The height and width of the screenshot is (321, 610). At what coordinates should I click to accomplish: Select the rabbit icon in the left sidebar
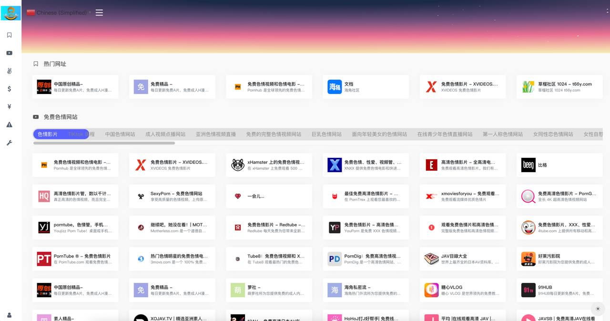pos(9,71)
